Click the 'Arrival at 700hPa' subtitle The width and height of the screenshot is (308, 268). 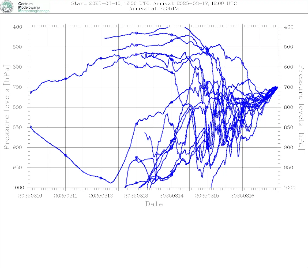point(154,9)
